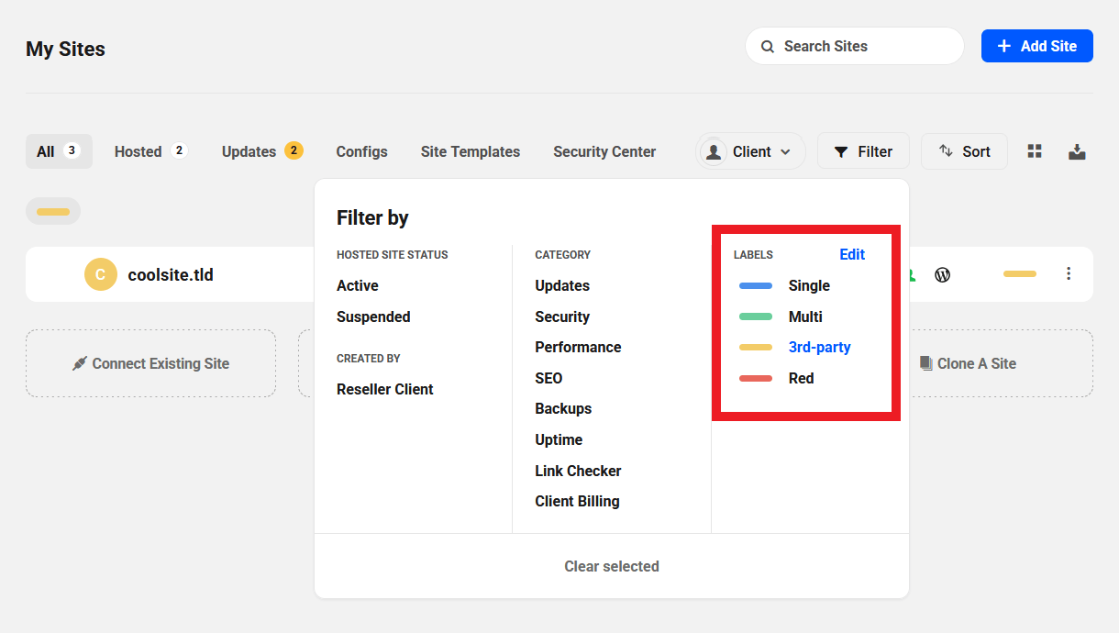1119x633 pixels.
Task: Click the Edit labels link
Action: (x=852, y=254)
